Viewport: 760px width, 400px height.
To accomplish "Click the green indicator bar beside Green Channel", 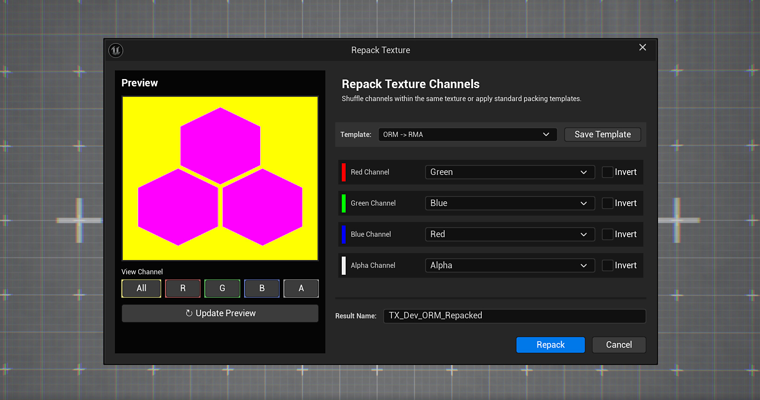I will point(343,203).
